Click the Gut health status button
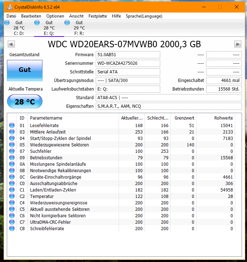 click(25, 71)
